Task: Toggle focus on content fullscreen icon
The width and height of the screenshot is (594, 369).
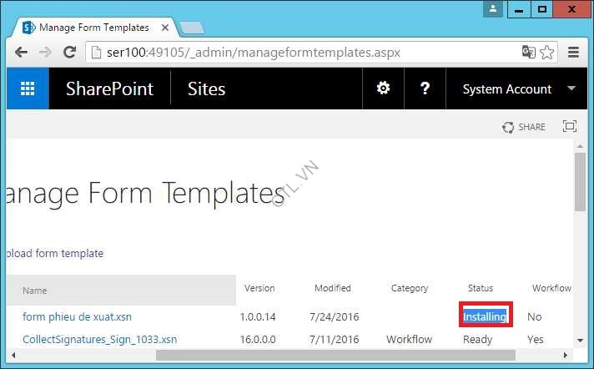Action: [x=569, y=126]
